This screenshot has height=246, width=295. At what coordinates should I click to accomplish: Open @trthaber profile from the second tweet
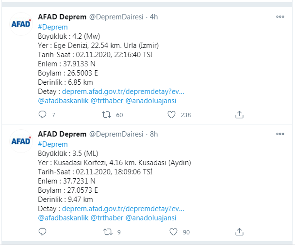coord(107,218)
